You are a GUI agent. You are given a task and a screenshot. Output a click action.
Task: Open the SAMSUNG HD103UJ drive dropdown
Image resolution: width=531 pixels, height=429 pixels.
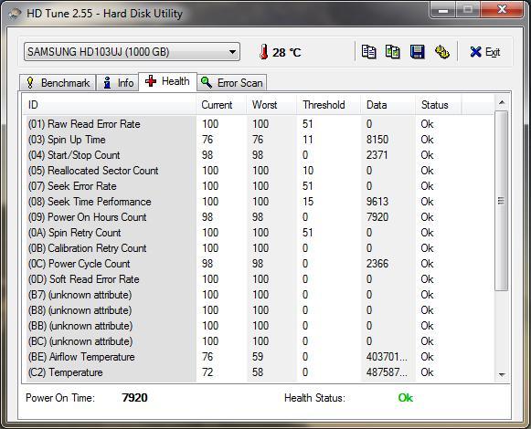132,52
